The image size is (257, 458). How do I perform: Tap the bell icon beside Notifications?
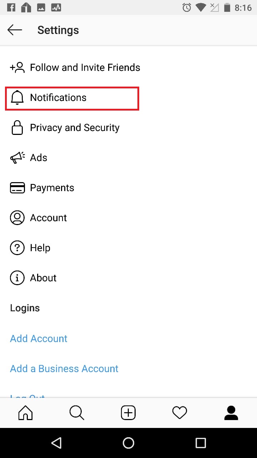pos(17,98)
